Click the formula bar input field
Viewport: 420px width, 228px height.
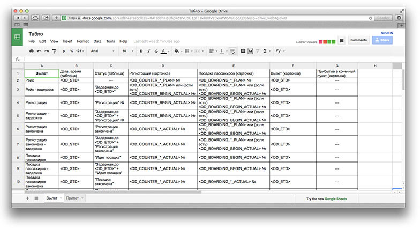coord(214,59)
